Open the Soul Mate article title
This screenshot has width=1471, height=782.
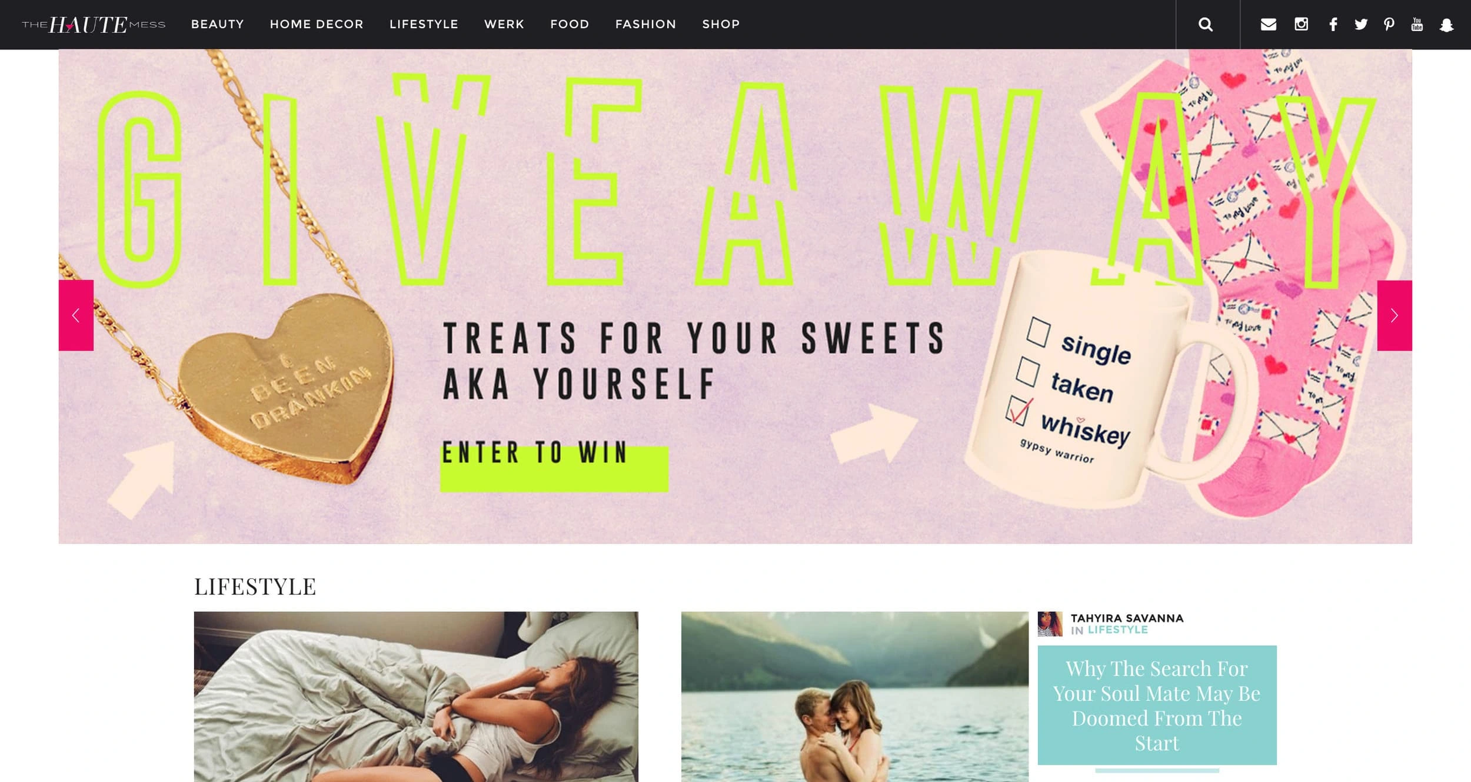tap(1157, 705)
